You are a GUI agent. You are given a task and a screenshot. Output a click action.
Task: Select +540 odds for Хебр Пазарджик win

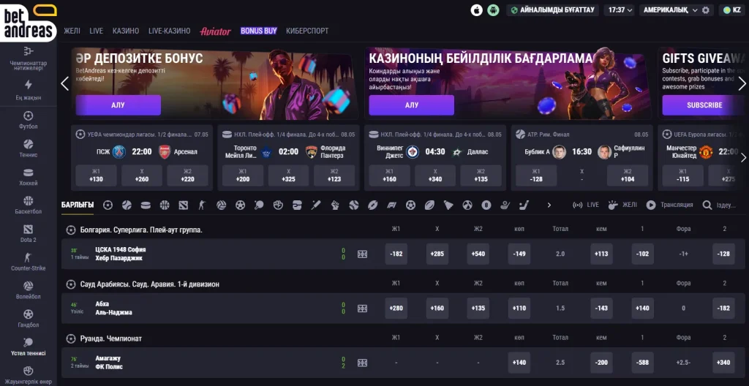click(x=478, y=254)
